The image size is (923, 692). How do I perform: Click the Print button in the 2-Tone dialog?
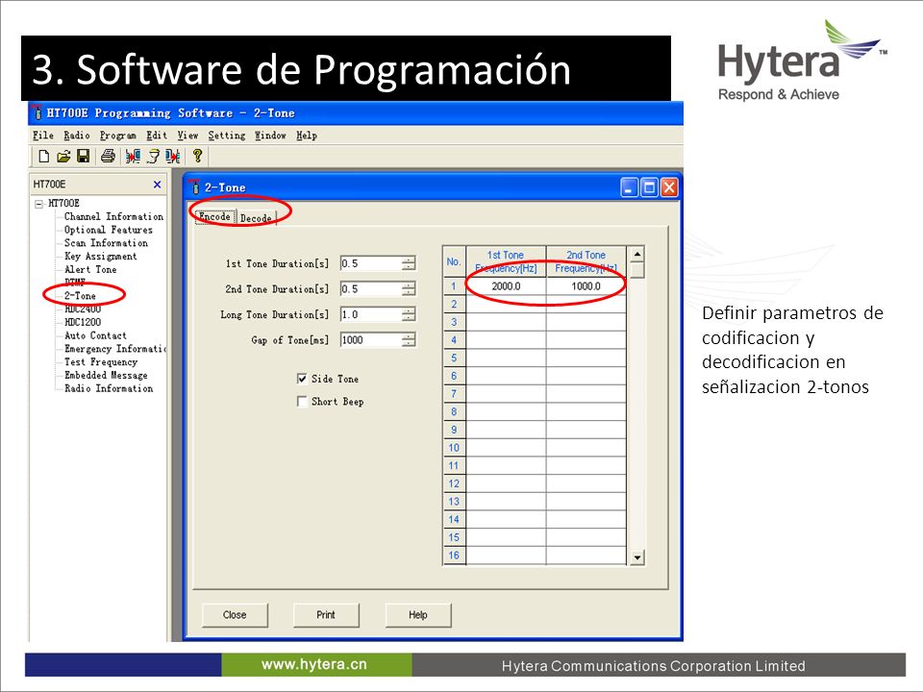(326, 615)
